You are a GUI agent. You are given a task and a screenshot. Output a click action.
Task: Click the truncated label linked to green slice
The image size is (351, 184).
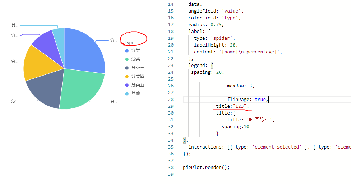(114, 102)
